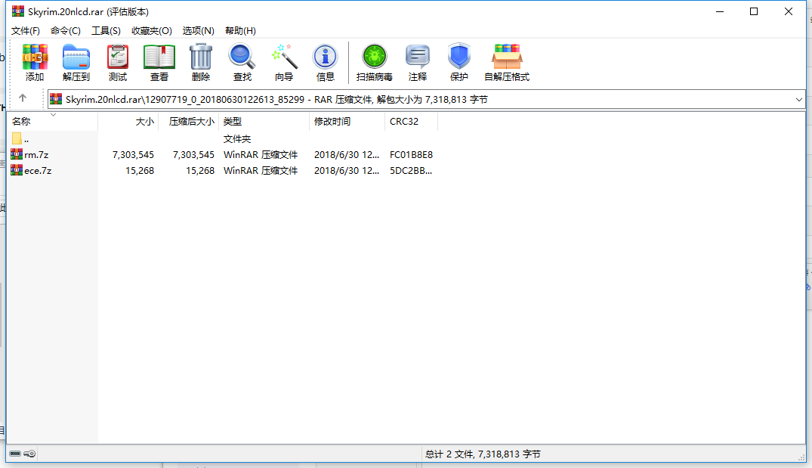
Task: Open the File (文件) menu
Action: click(x=26, y=30)
